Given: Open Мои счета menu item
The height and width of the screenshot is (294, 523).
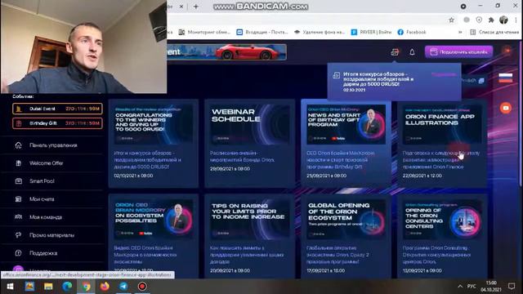Looking at the screenshot, I should coord(42,199).
